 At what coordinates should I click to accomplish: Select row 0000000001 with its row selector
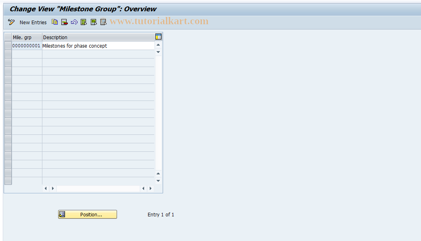click(x=8, y=46)
